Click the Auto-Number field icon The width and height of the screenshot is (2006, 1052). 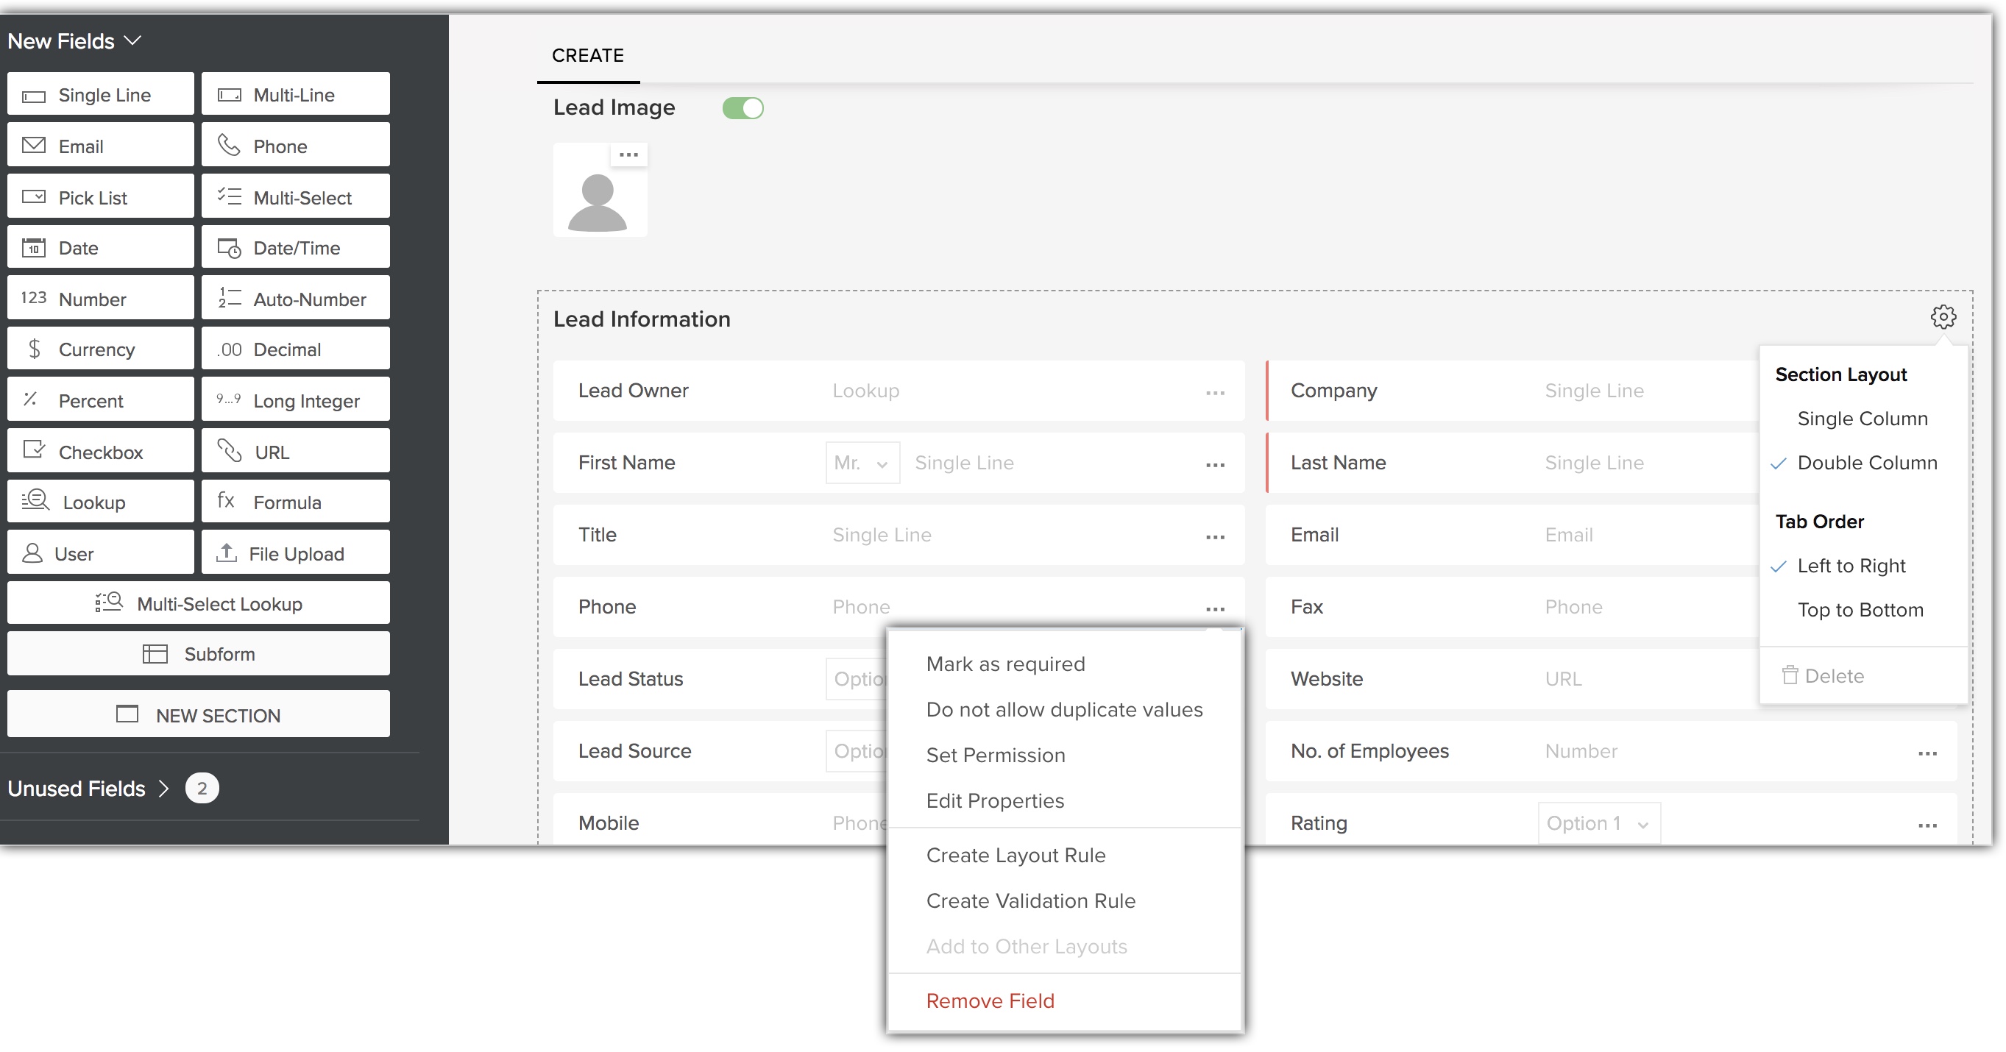[229, 298]
